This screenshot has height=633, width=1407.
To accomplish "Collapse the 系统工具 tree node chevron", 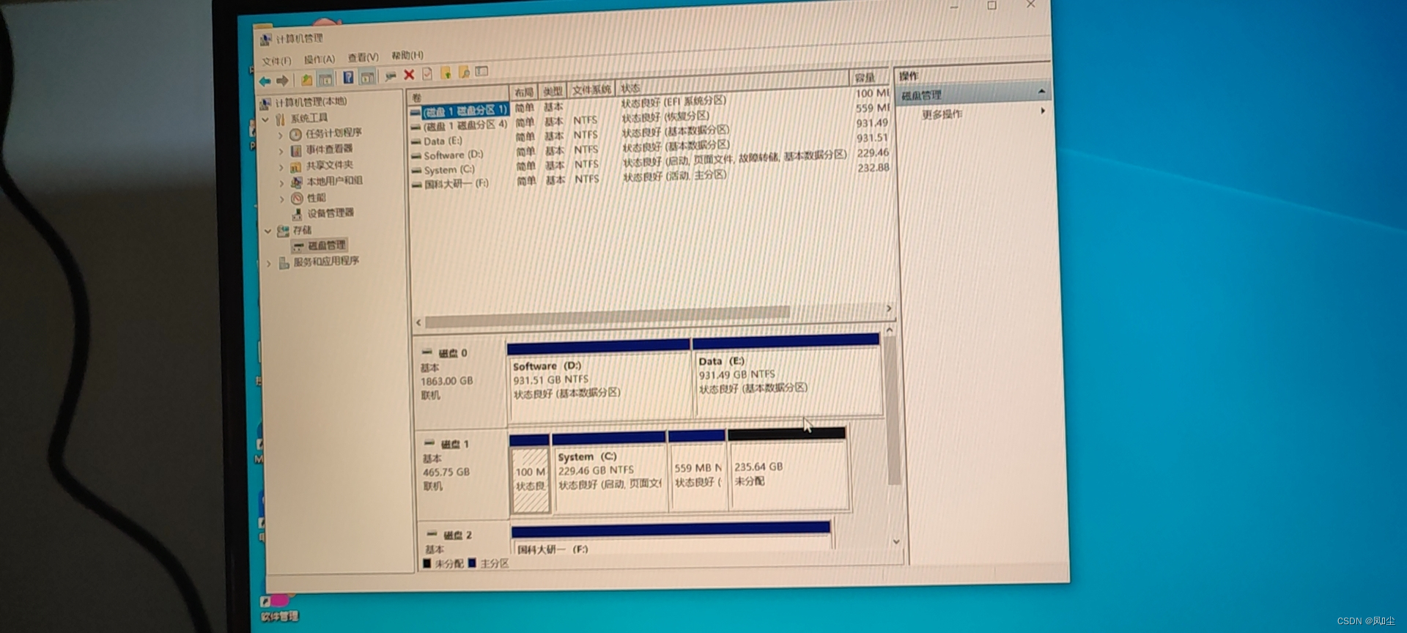I will tap(265, 119).
